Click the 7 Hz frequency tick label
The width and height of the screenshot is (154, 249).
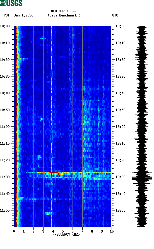[x=82, y=231]
